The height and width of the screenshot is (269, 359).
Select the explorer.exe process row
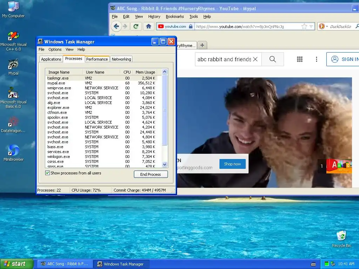[101, 108]
